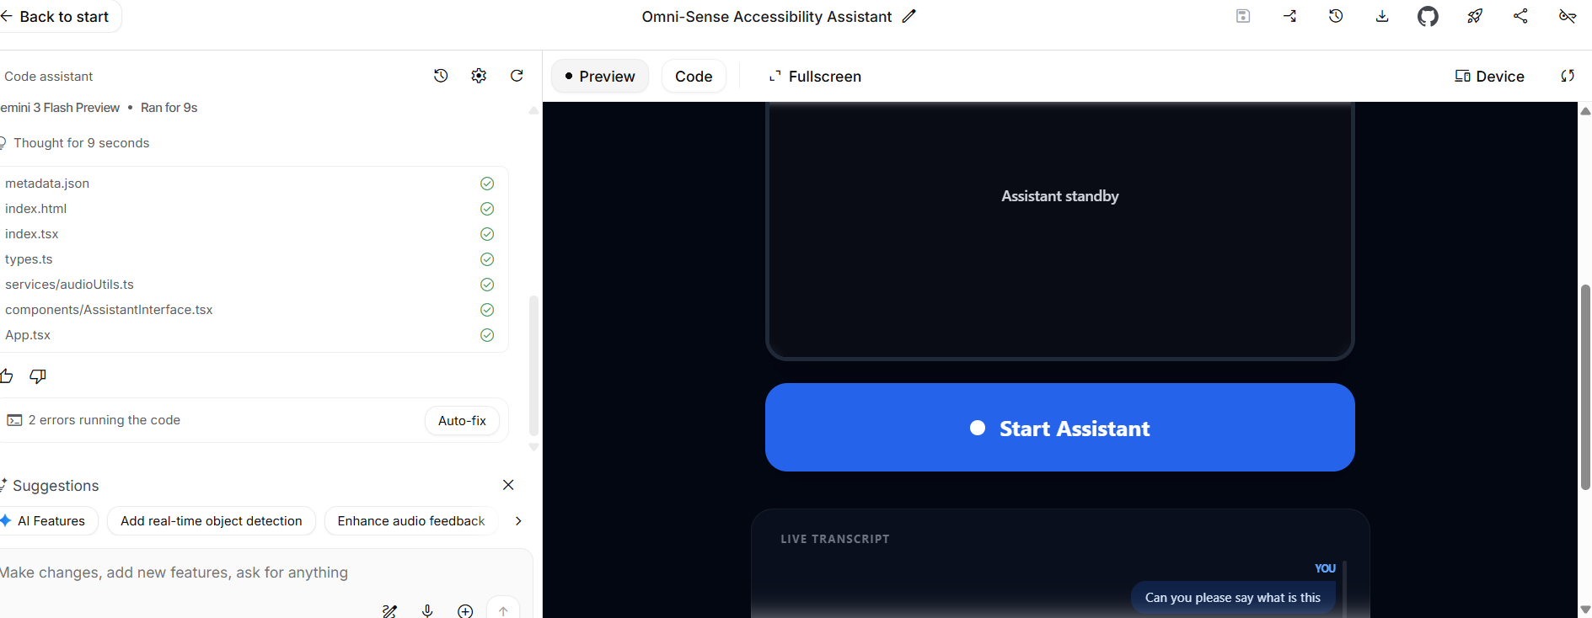Click the annotate wand-pencil icon below prompt

tap(389, 611)
